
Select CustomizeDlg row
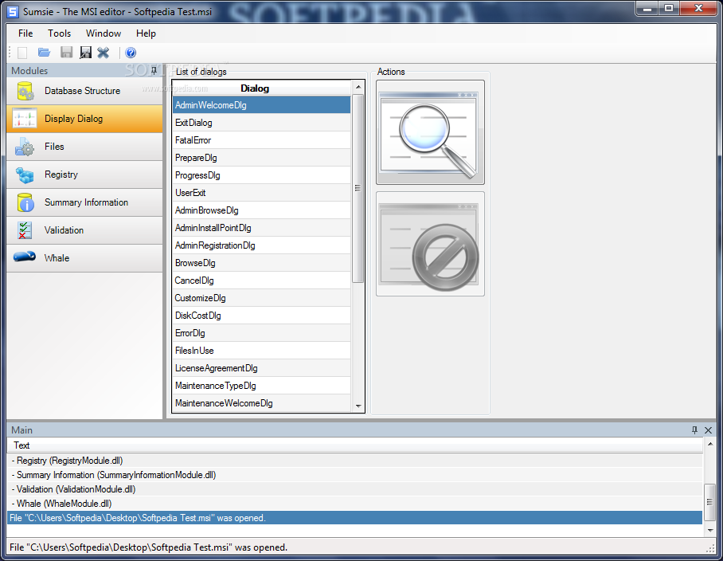tap(261, 298)
